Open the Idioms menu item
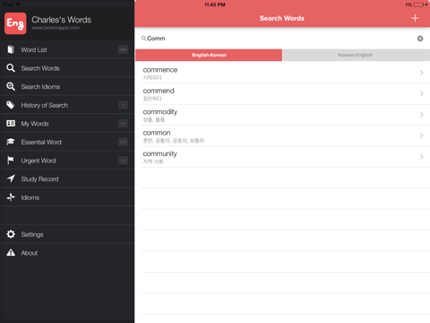Viewport: 430px width, 323px height. click(x=67, y=197)
